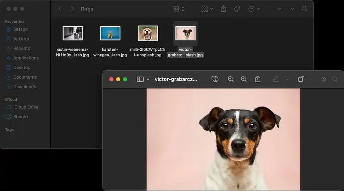Image resolution: width=344 pixels, height=191 pixels.
Task: Click Preview window title victor-grabarcz...
Action: click(x=176, y=79)
